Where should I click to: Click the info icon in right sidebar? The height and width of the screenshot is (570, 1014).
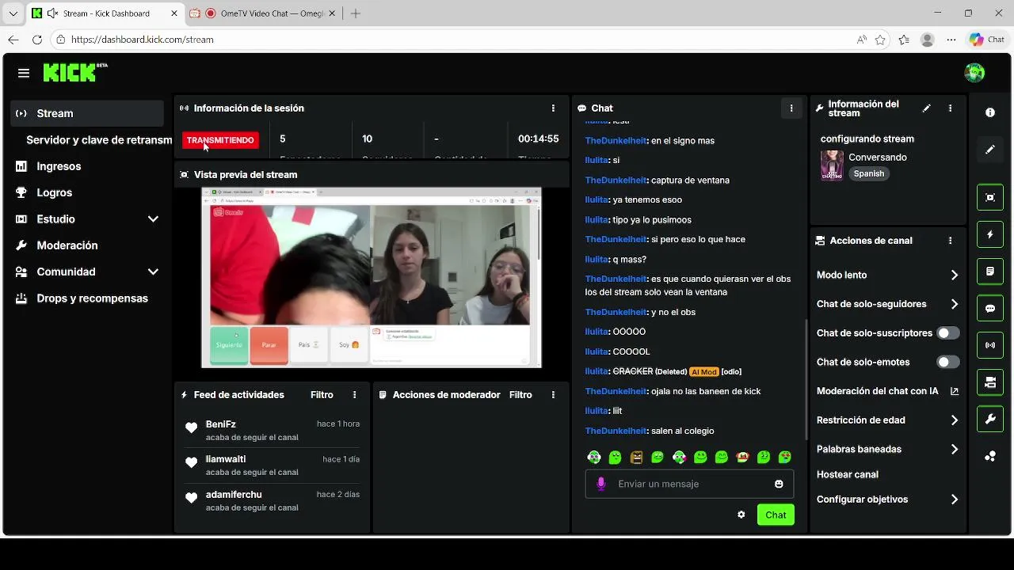click(990, 112)
